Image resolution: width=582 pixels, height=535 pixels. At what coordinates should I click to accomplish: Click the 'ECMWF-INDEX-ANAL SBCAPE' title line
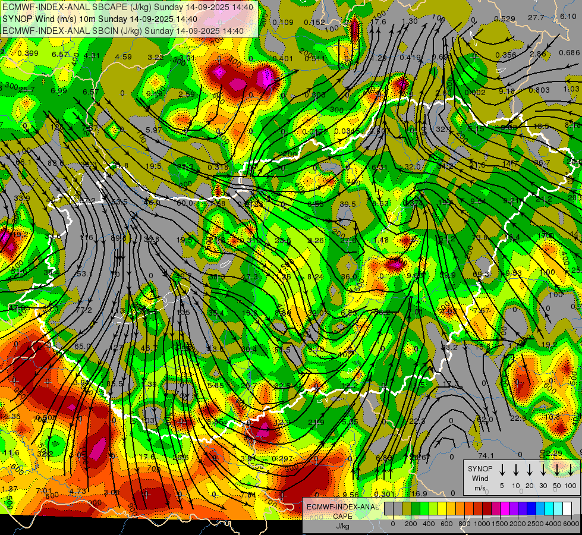click(128, 7)
